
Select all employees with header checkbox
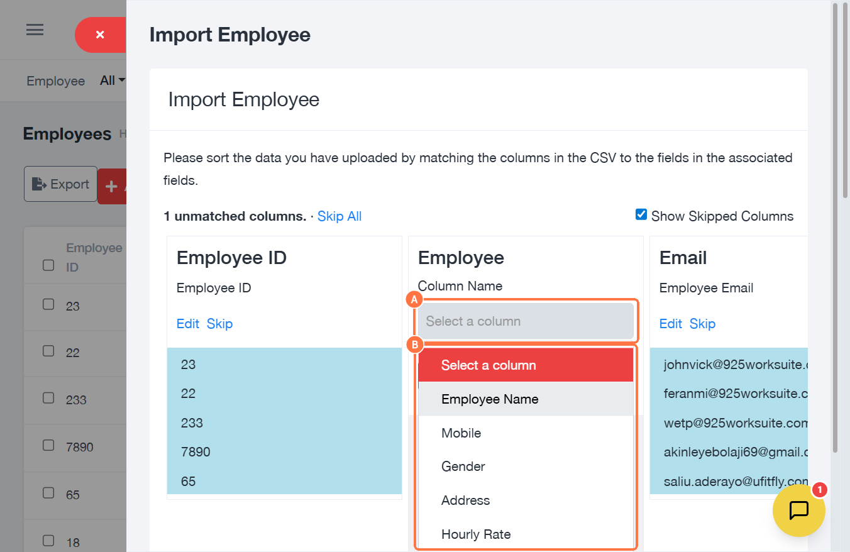click(x=48, y=265)
